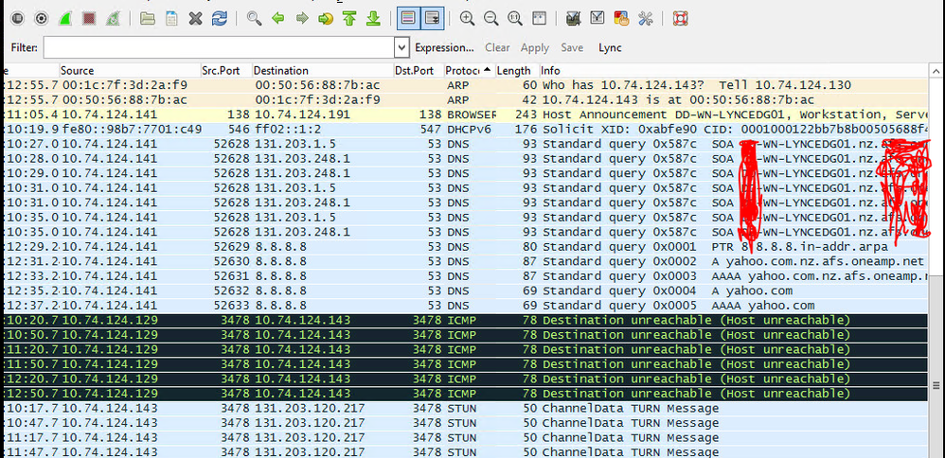
Task: Zoom out packet text
Action: pos(491,19)
